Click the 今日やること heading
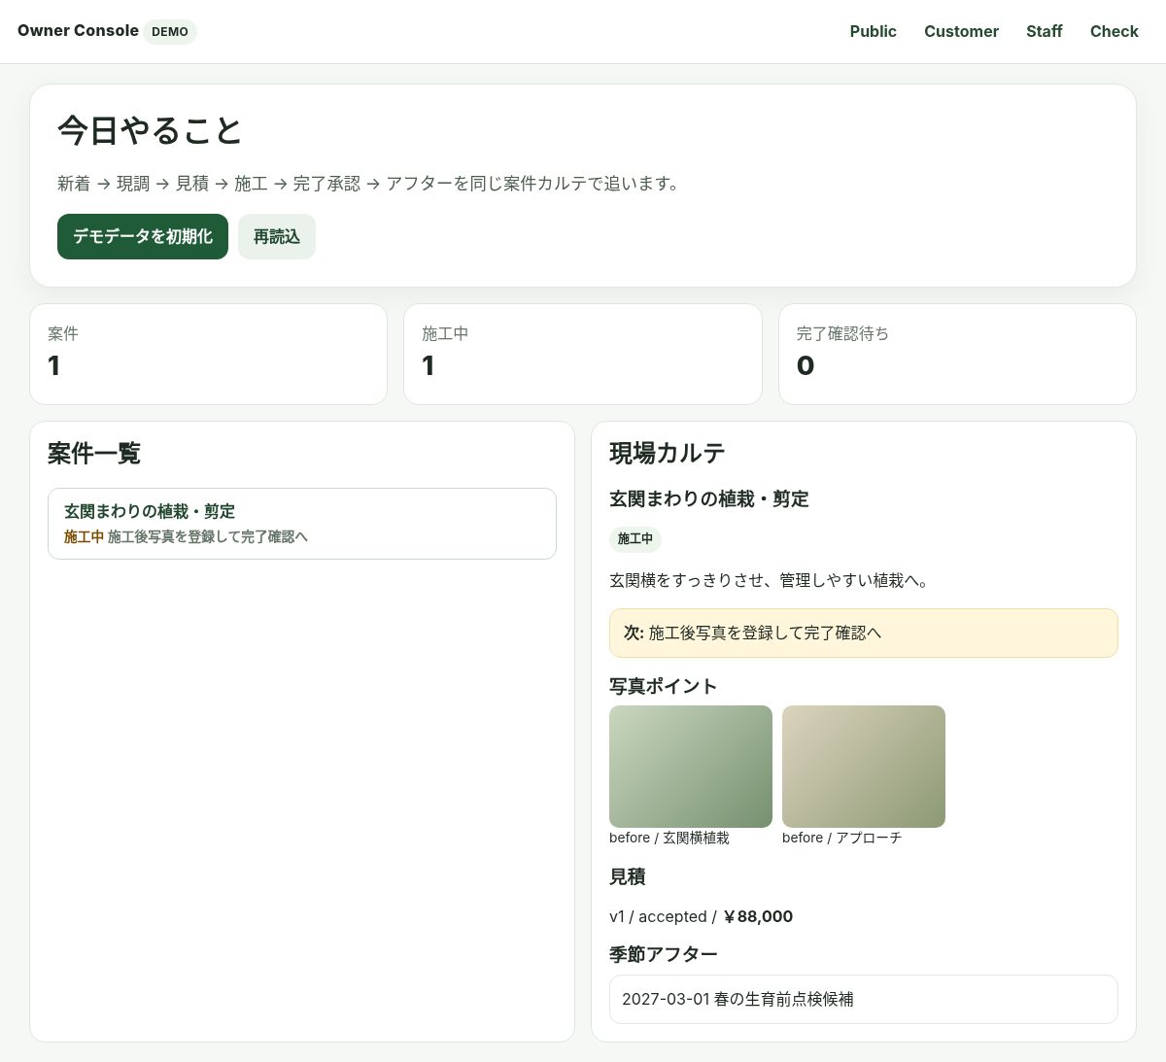 [x=150, y=130]
